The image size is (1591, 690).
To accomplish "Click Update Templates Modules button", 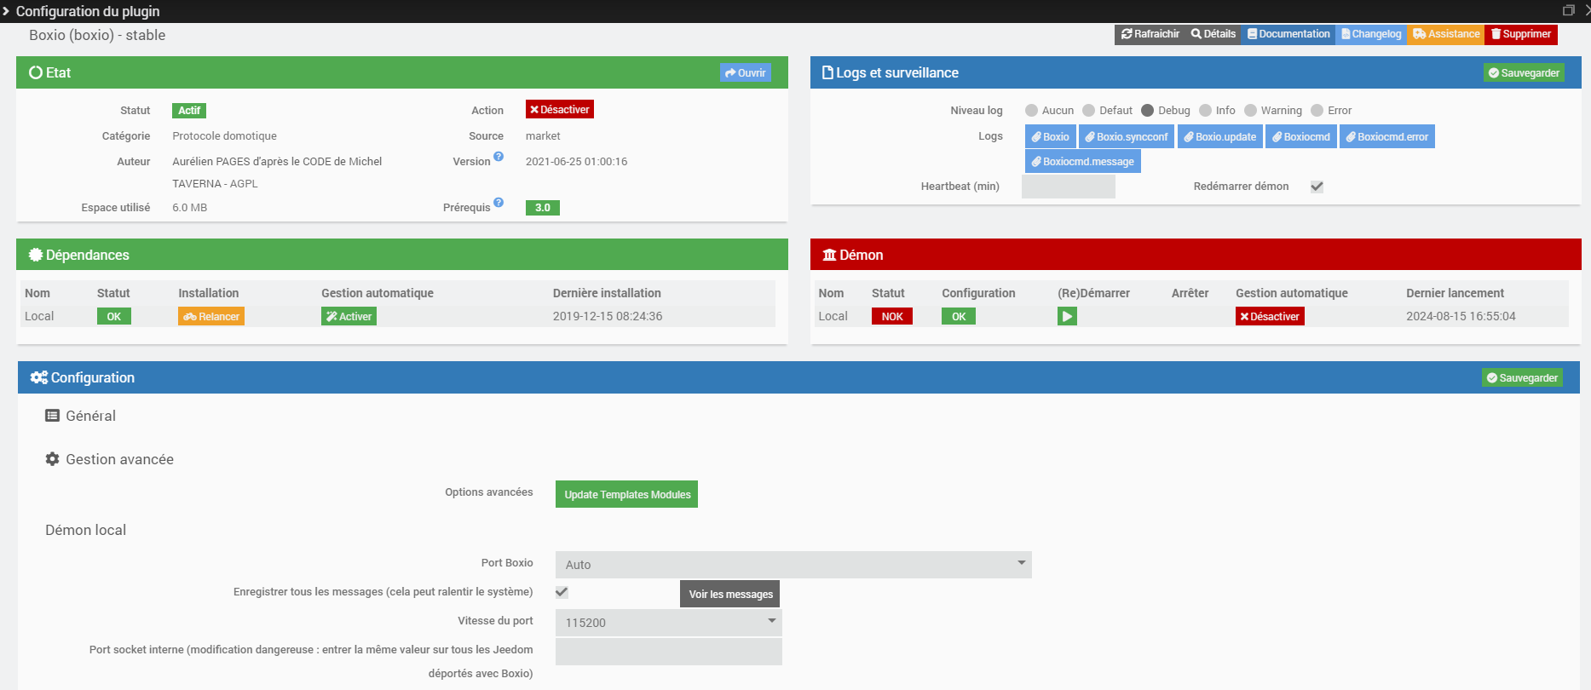I will click(x=626, y=494).
